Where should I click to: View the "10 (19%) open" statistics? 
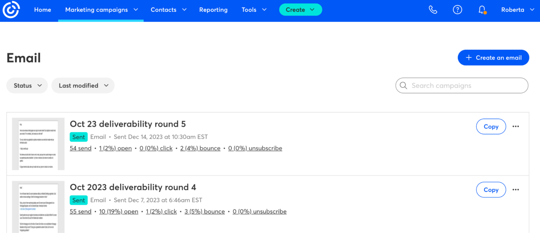point(118,211)
